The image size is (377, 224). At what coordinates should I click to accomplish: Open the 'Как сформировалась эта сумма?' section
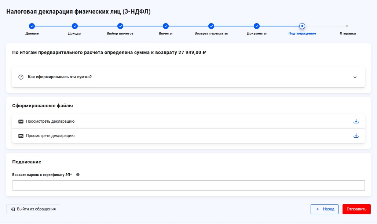[60, 77]
